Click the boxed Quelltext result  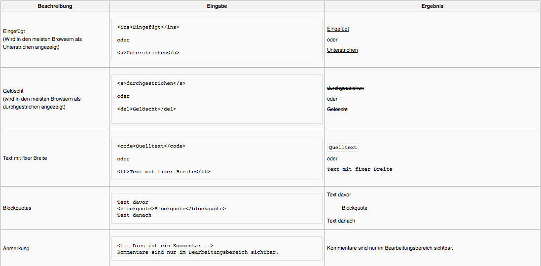tap(343, 148)
